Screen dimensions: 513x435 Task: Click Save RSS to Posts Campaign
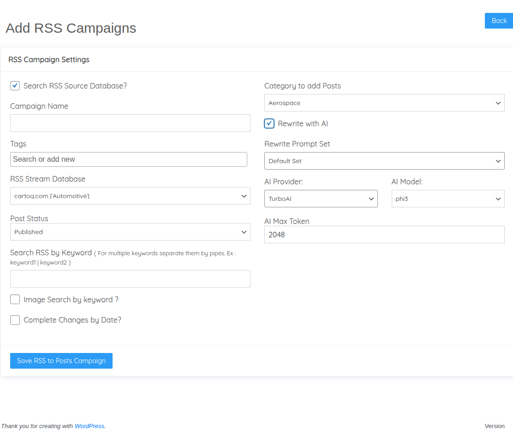pyautogui.click(x=61, y=361)
